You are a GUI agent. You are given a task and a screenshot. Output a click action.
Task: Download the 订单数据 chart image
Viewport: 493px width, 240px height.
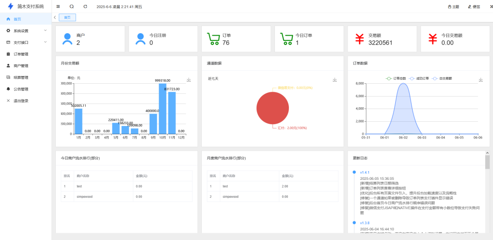point(480,80)
